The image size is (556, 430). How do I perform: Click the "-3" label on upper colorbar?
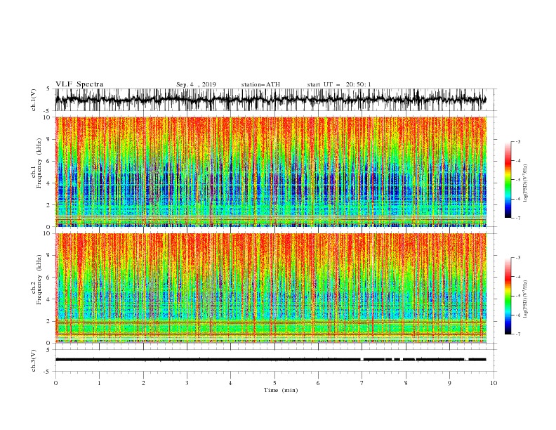(x=517, y=141)
